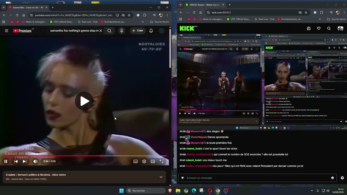This screenshot has height=195, width=347.
Task: Open 'Team one - Chat' bookmark in YouTube window
Action: pyautogui.click(x=87, y=22)
